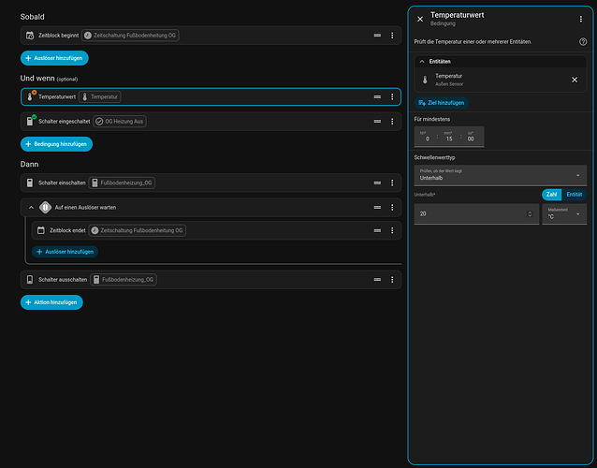This screenshot has height=468, width=597.
Task: Click the thermometer icon beside Außen Sensor entity
Action: (x=425, y=80)
